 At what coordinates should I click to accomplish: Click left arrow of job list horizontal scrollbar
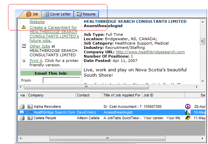[x=20, y=138]
